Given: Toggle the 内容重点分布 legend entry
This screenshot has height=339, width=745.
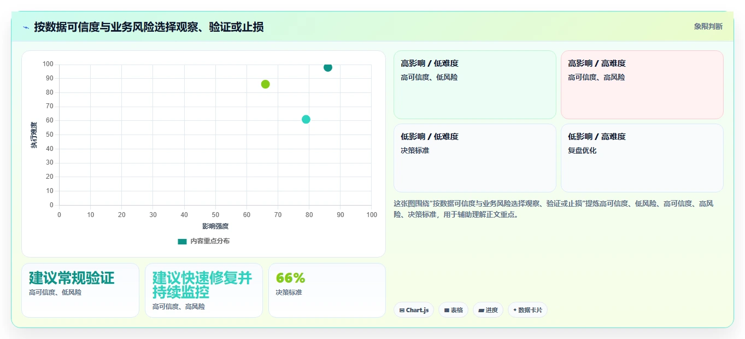Looking at the screenshot, I should [x=203, y=241].
